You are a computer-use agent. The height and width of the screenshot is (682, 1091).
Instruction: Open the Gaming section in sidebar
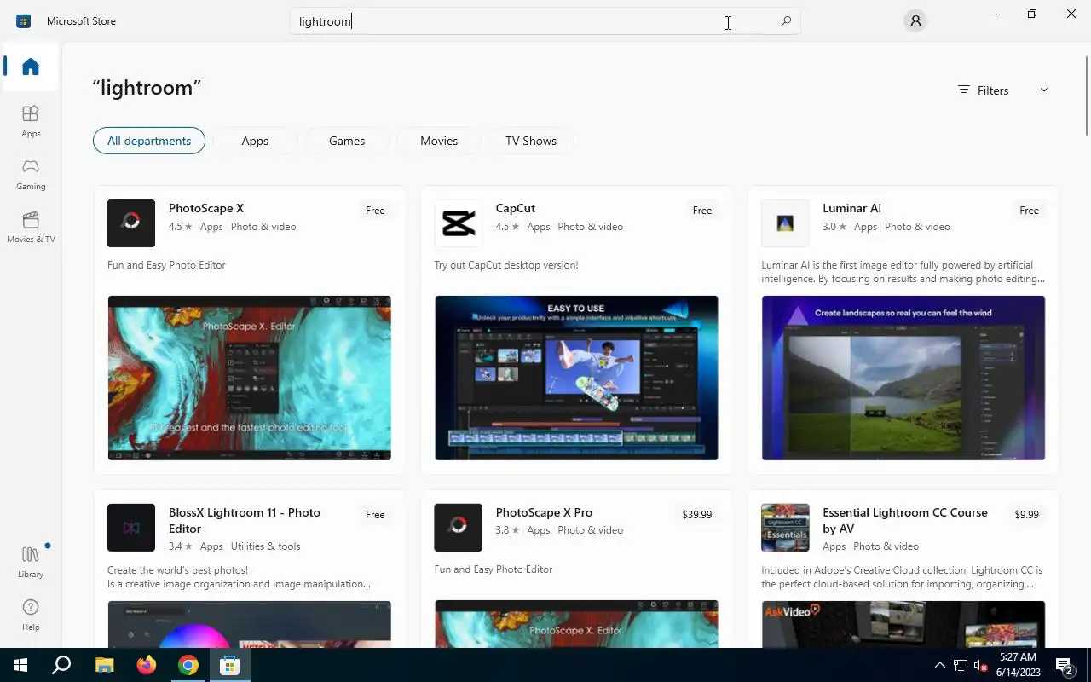pyautogui.click(x=31, y=174)
